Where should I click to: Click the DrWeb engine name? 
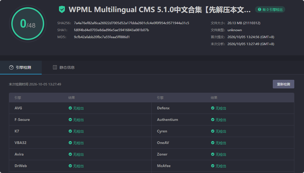click(x=20, y=166)
